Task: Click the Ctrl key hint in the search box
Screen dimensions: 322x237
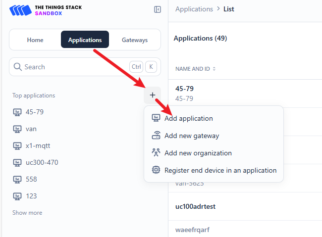Action: click(136, 67)
